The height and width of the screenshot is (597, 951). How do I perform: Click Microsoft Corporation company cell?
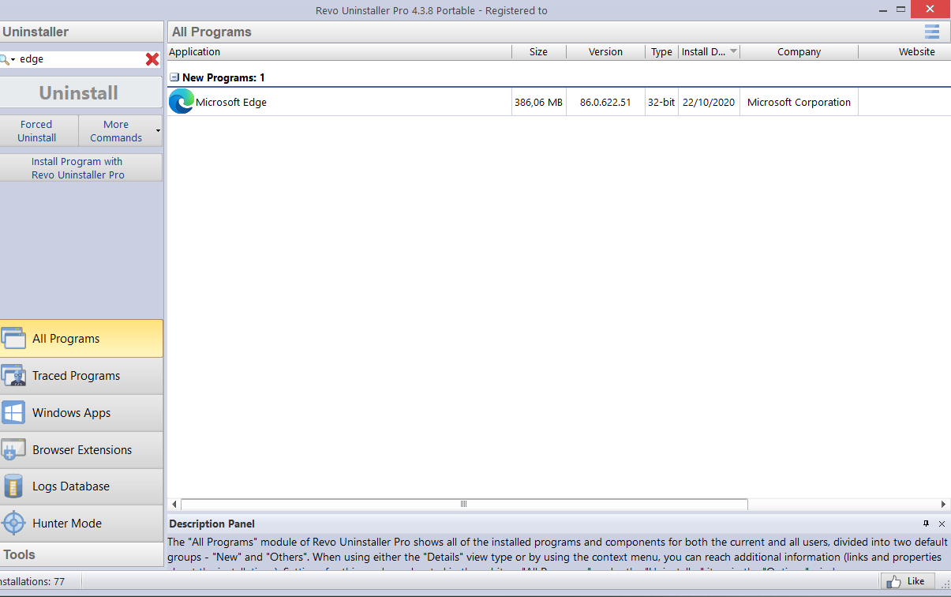799,102
